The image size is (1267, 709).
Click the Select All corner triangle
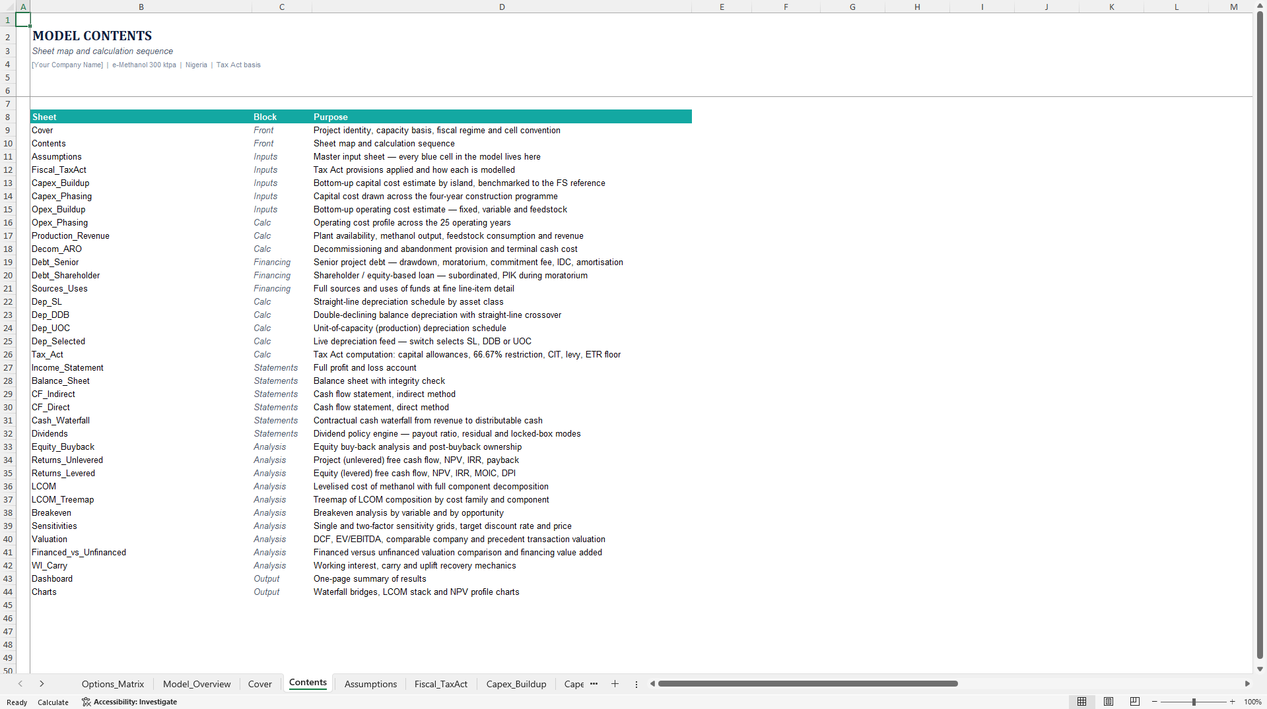click(7, 7)
